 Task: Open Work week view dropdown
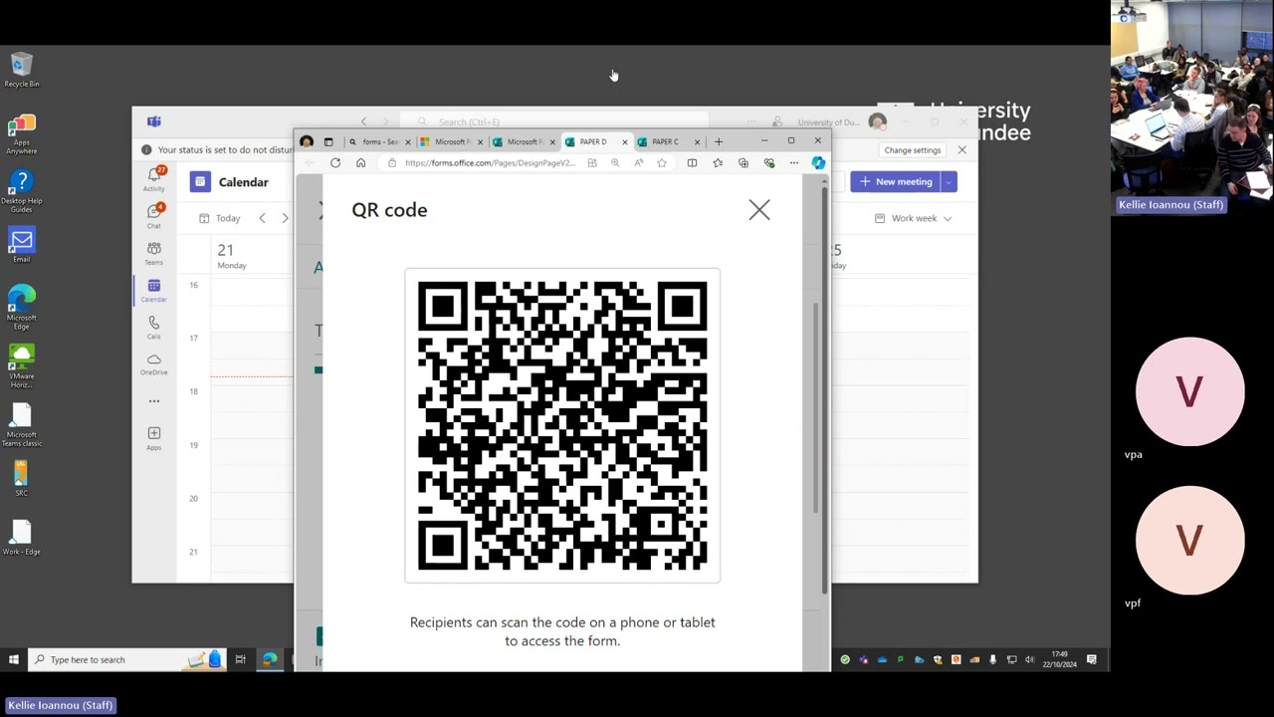tap(913, 218)
